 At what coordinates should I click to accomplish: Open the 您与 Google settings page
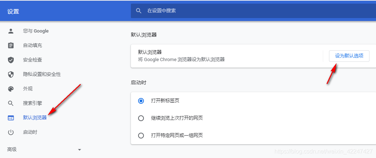click(36, 31)
